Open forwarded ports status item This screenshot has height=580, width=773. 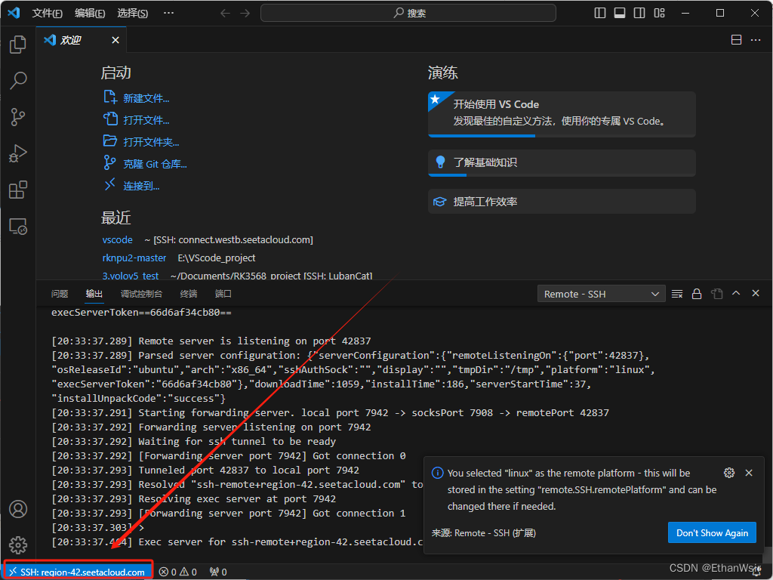[x=218, y=572]
